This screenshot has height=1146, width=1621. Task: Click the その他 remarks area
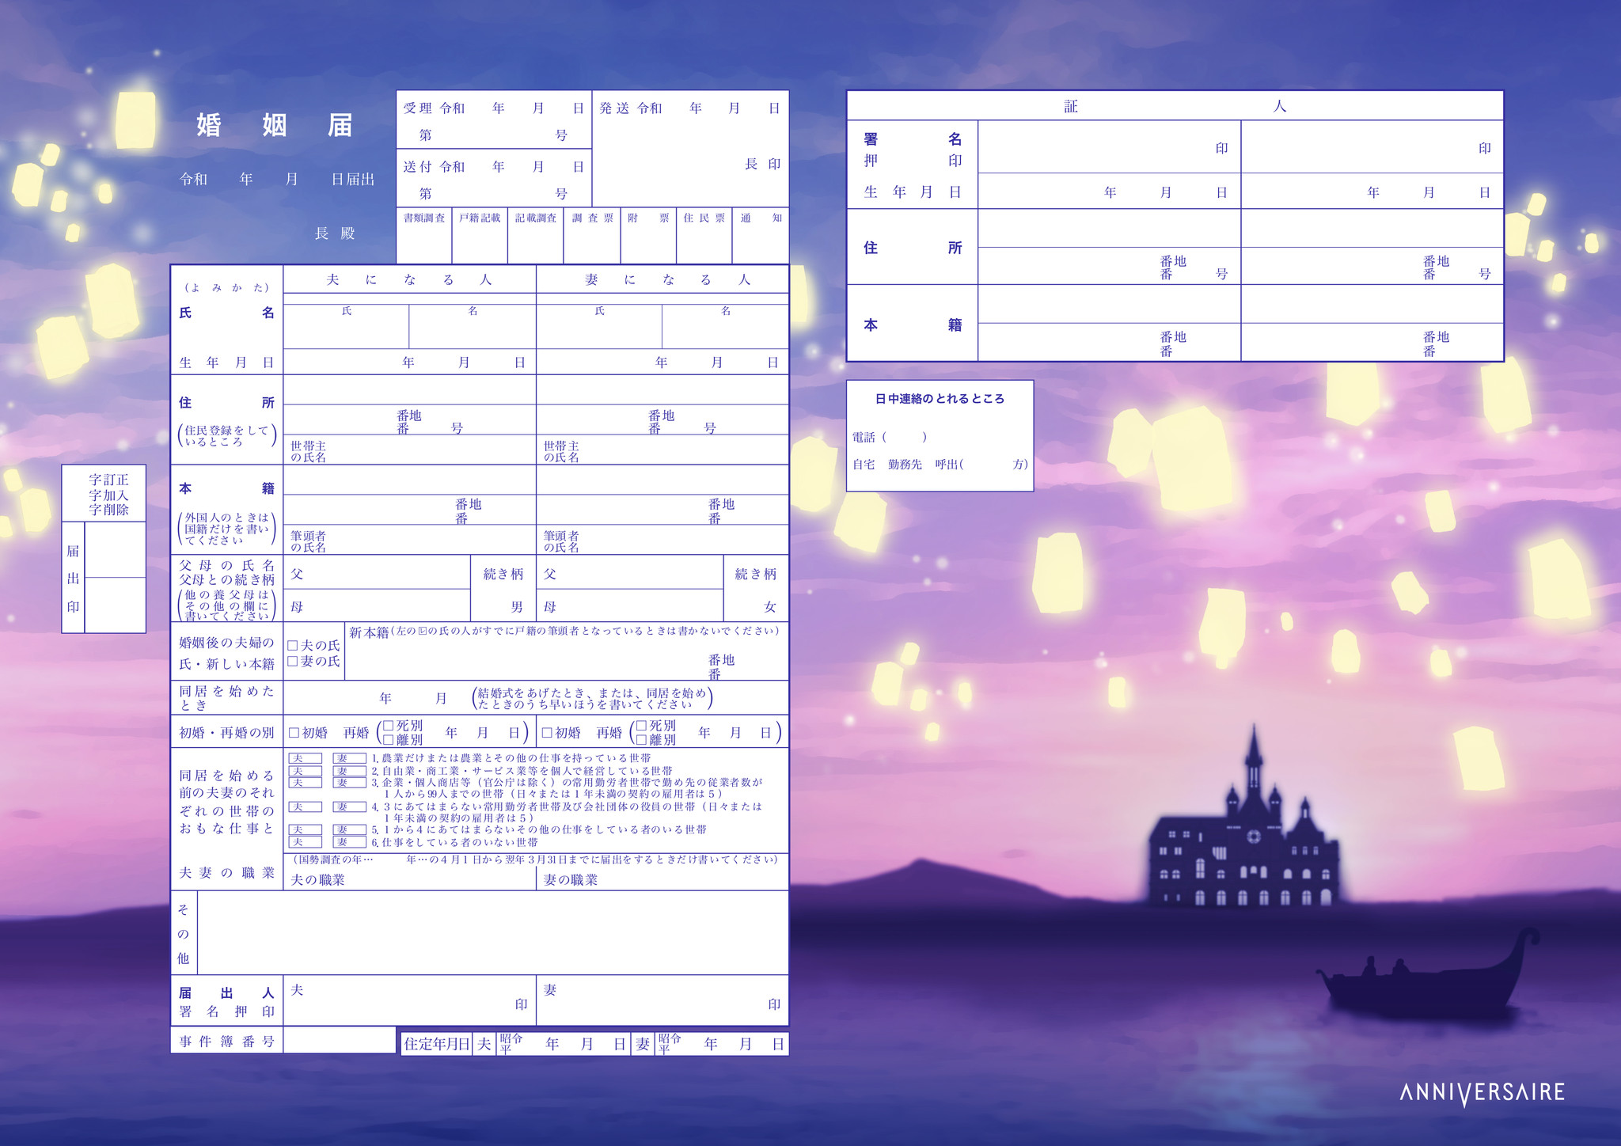493,933
